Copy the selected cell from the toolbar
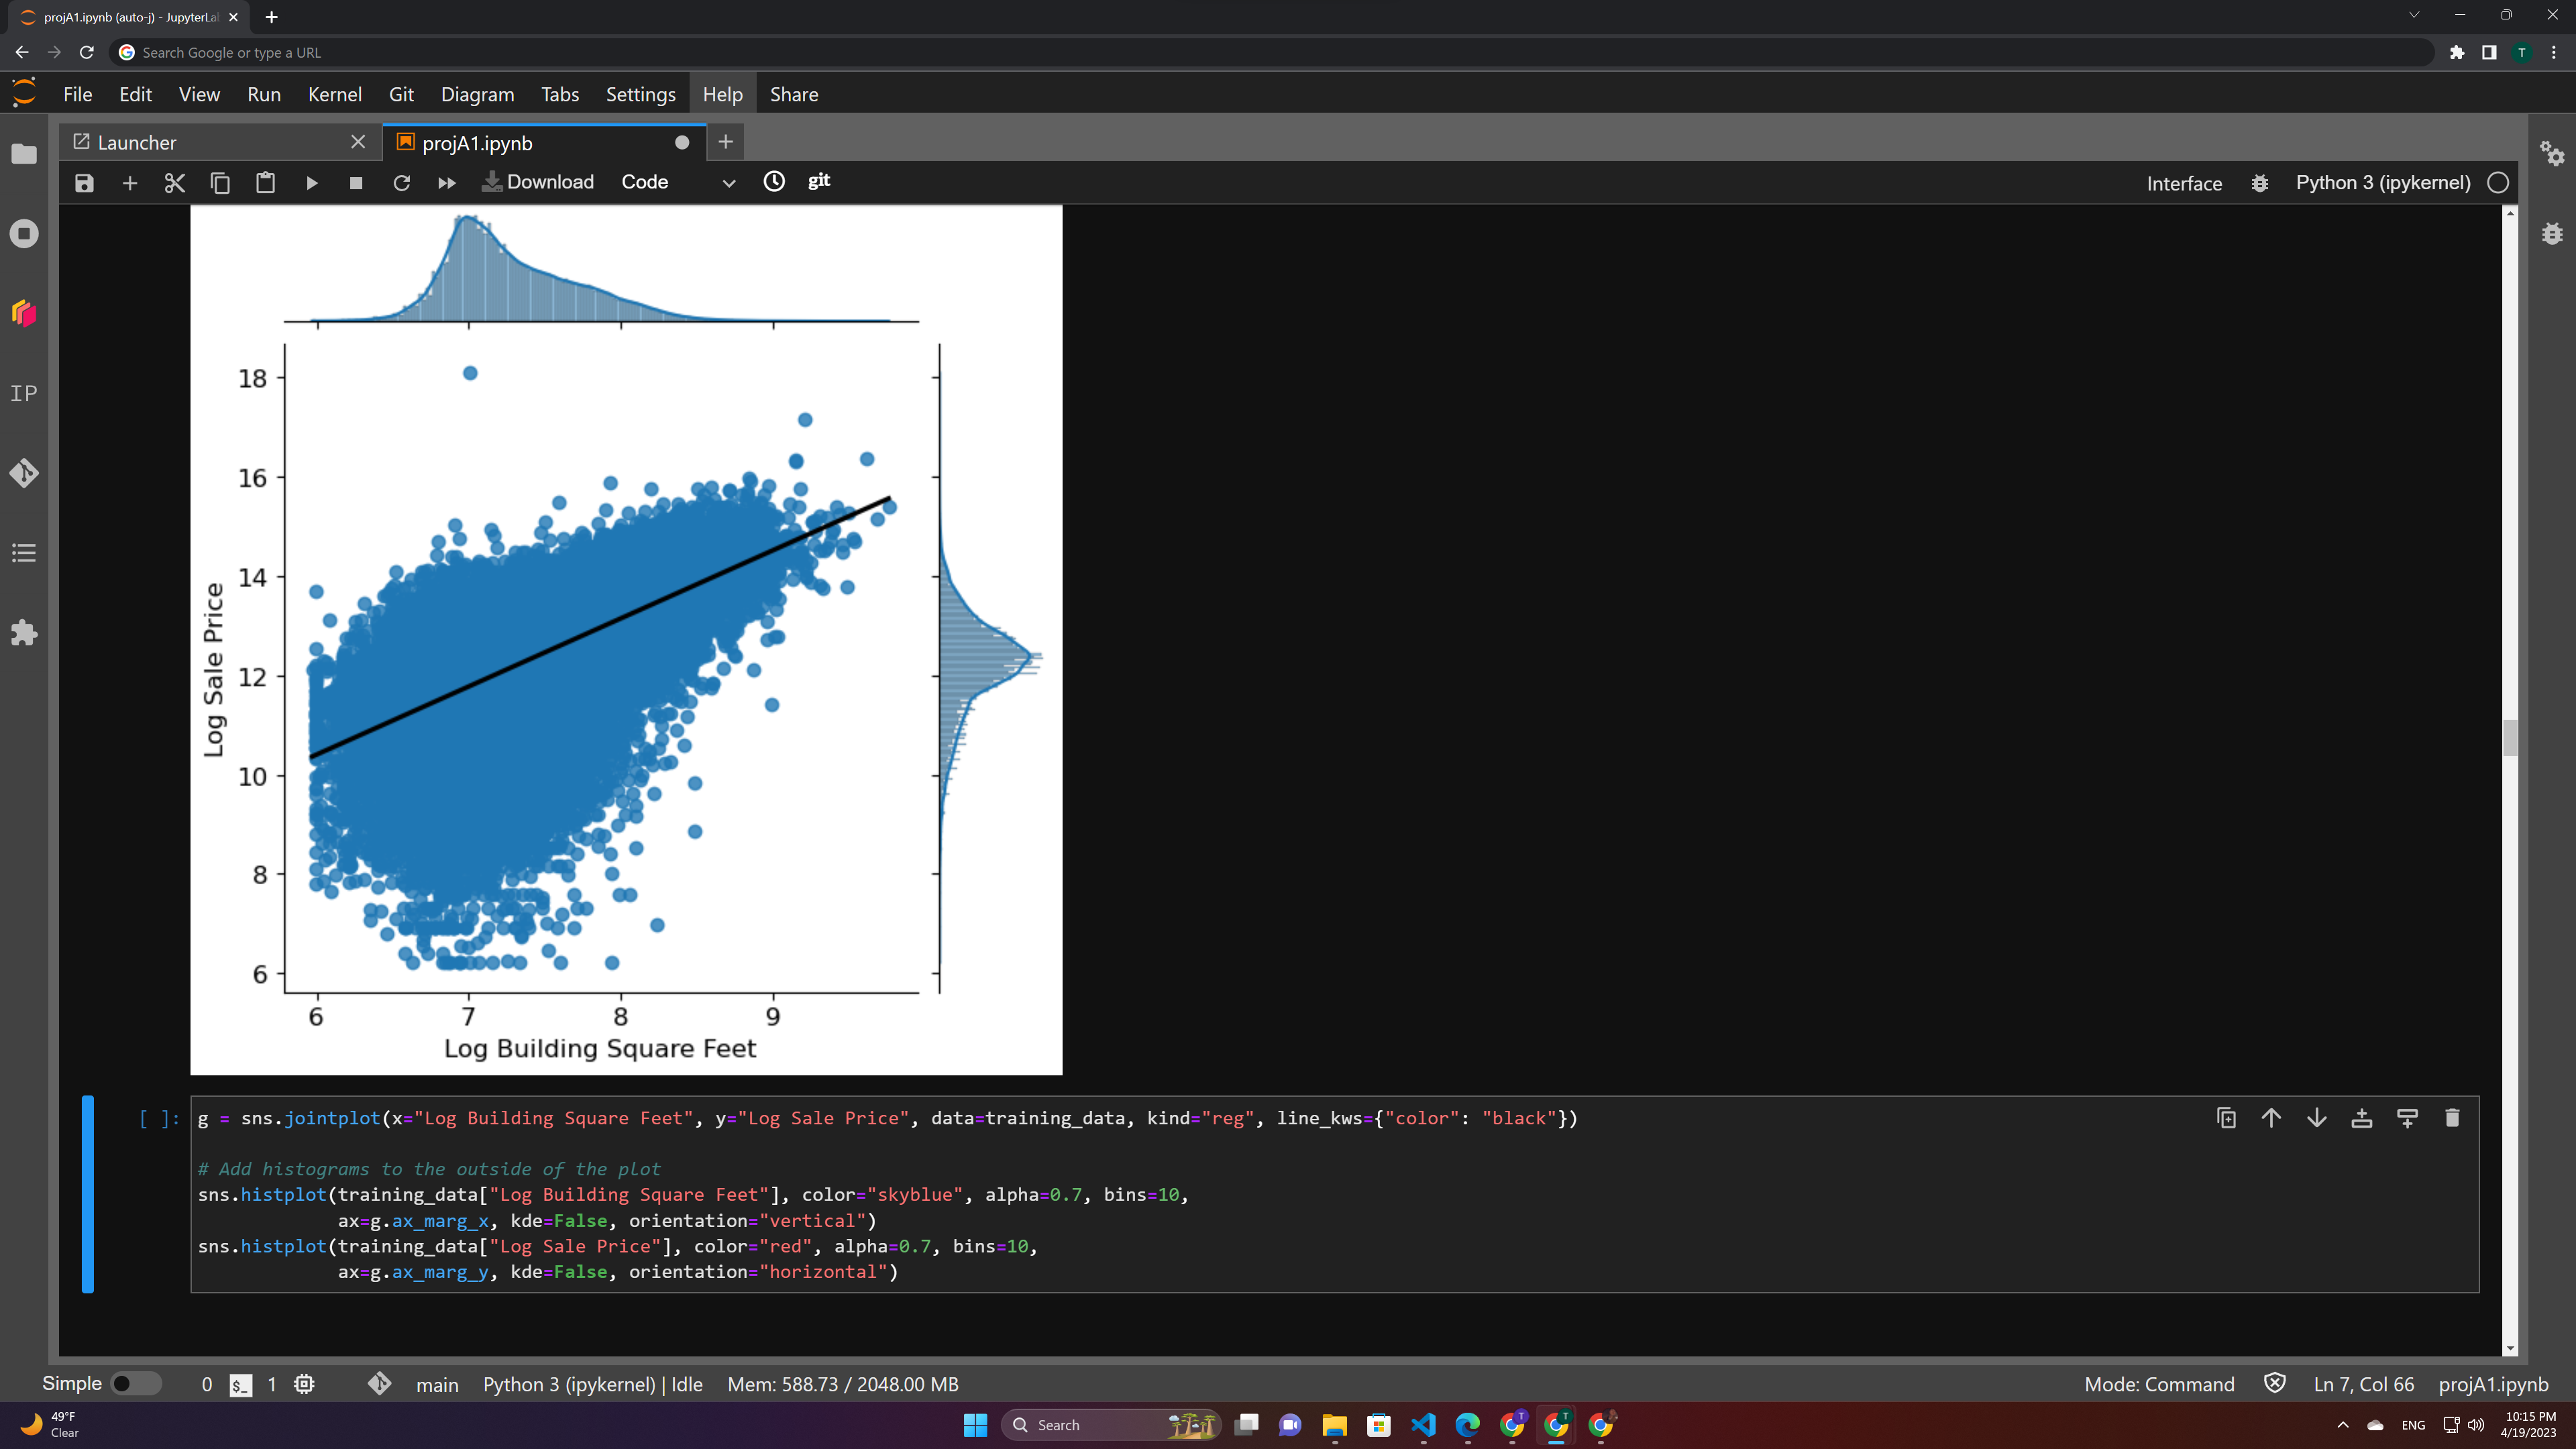Viewport: 2576px width, 1449px height. (x=220, y=183)
